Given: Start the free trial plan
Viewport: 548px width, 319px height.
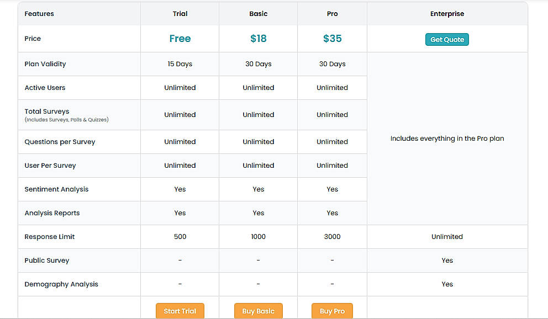Looking at the screenshot, I should click(180, 311).
